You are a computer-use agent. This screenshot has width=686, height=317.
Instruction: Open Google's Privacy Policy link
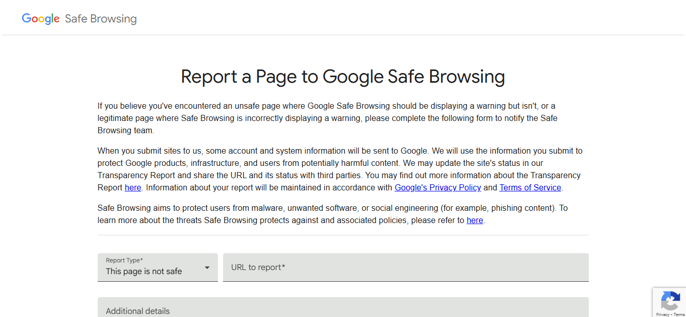[437, 187]
